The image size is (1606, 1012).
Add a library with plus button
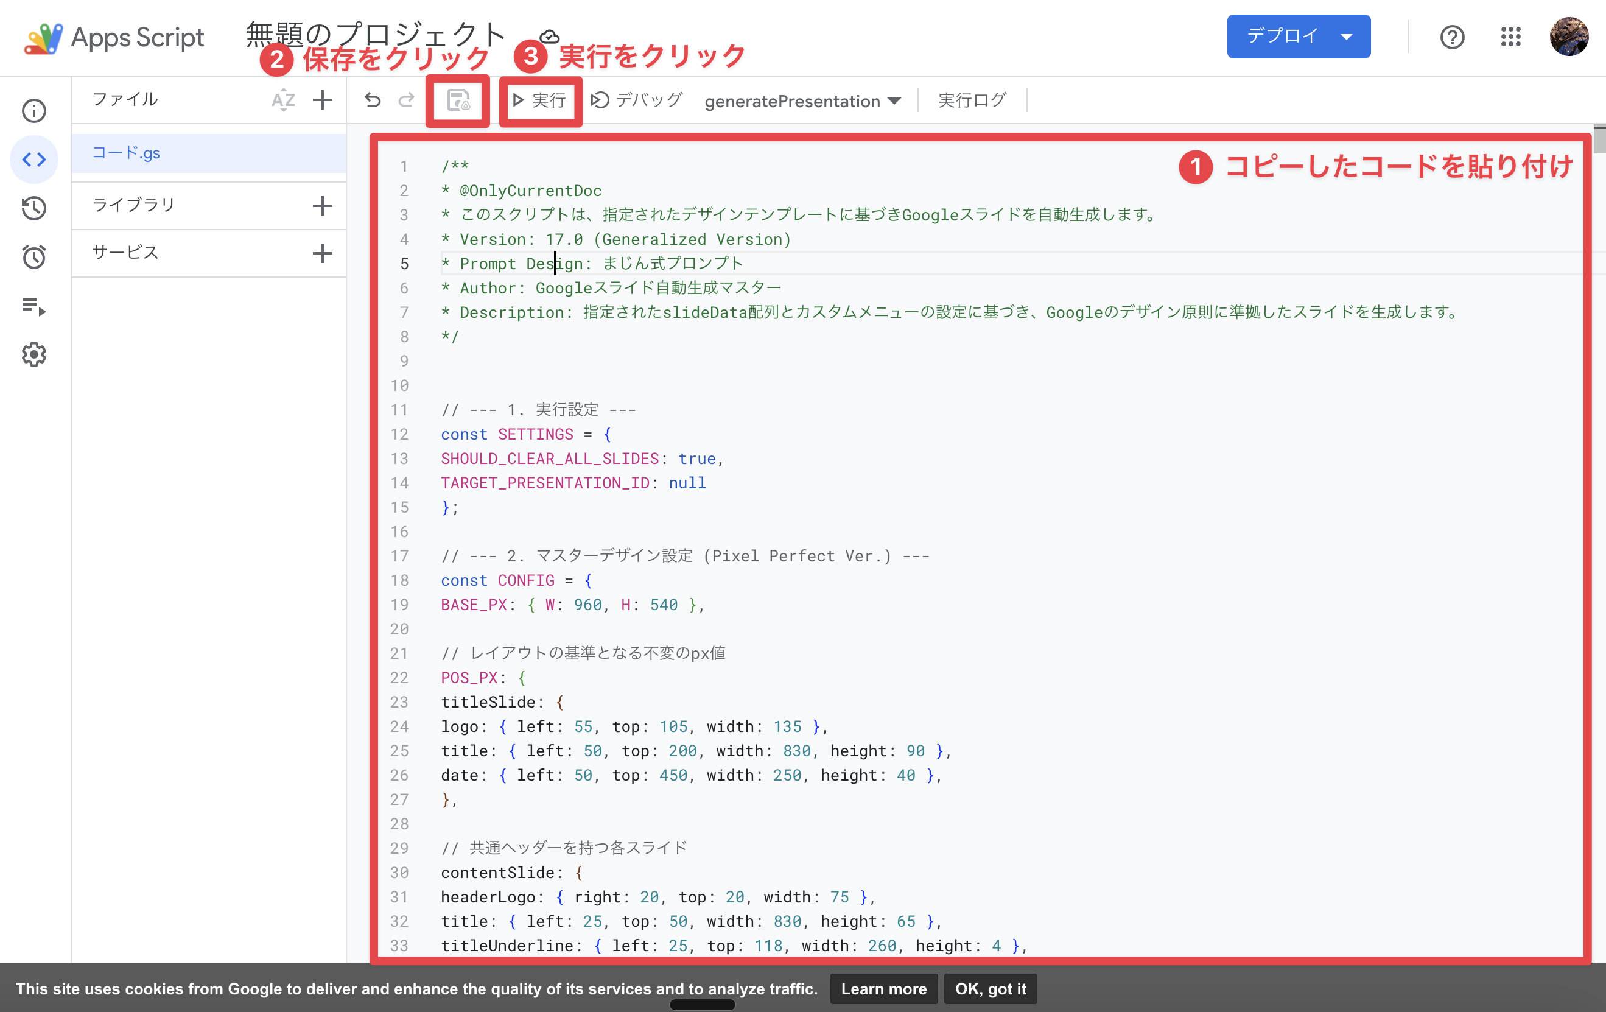pyautogui.click(x=322, y=205)
